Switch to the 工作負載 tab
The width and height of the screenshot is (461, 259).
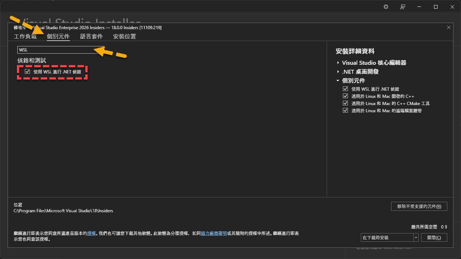pos(25,36)
